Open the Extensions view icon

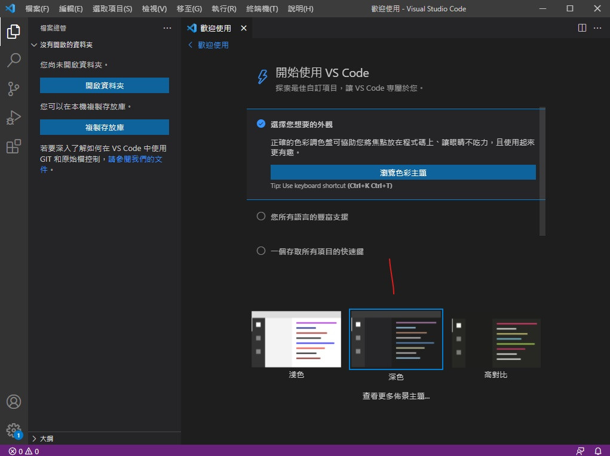14,147
